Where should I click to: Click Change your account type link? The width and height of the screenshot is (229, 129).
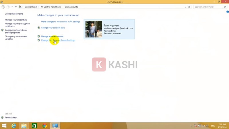tap(53, 27)
